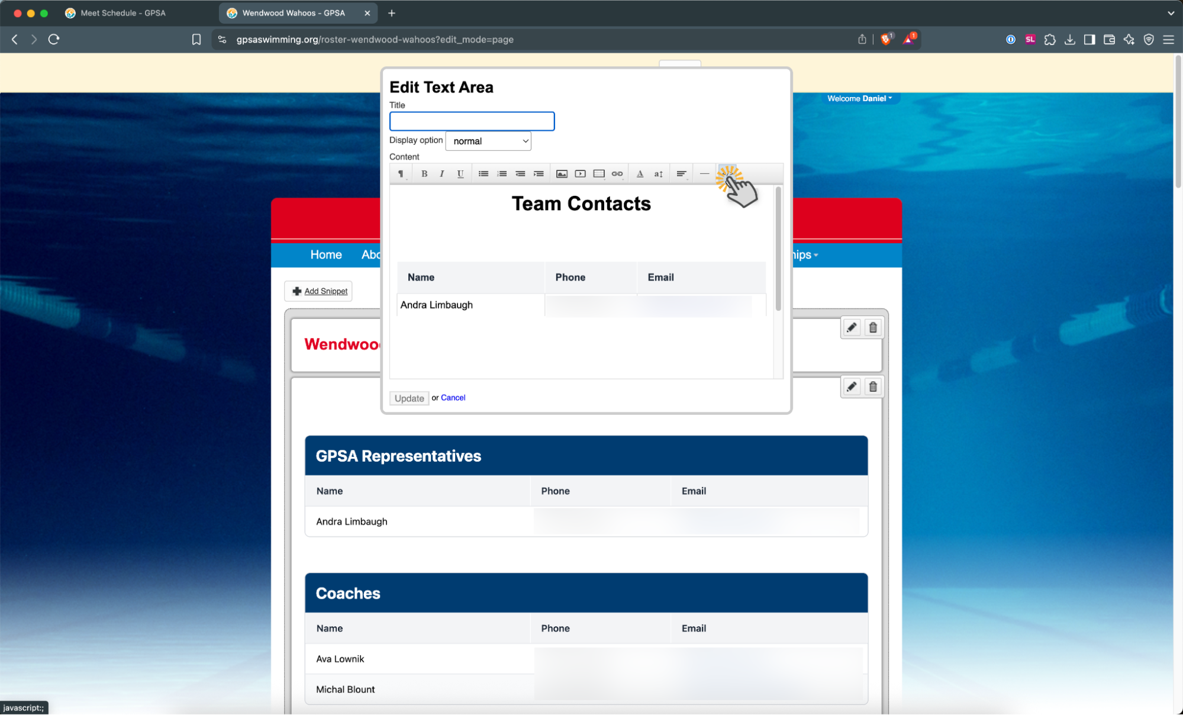
Task: Cancel editing the text area
Action: pos(453,398)
